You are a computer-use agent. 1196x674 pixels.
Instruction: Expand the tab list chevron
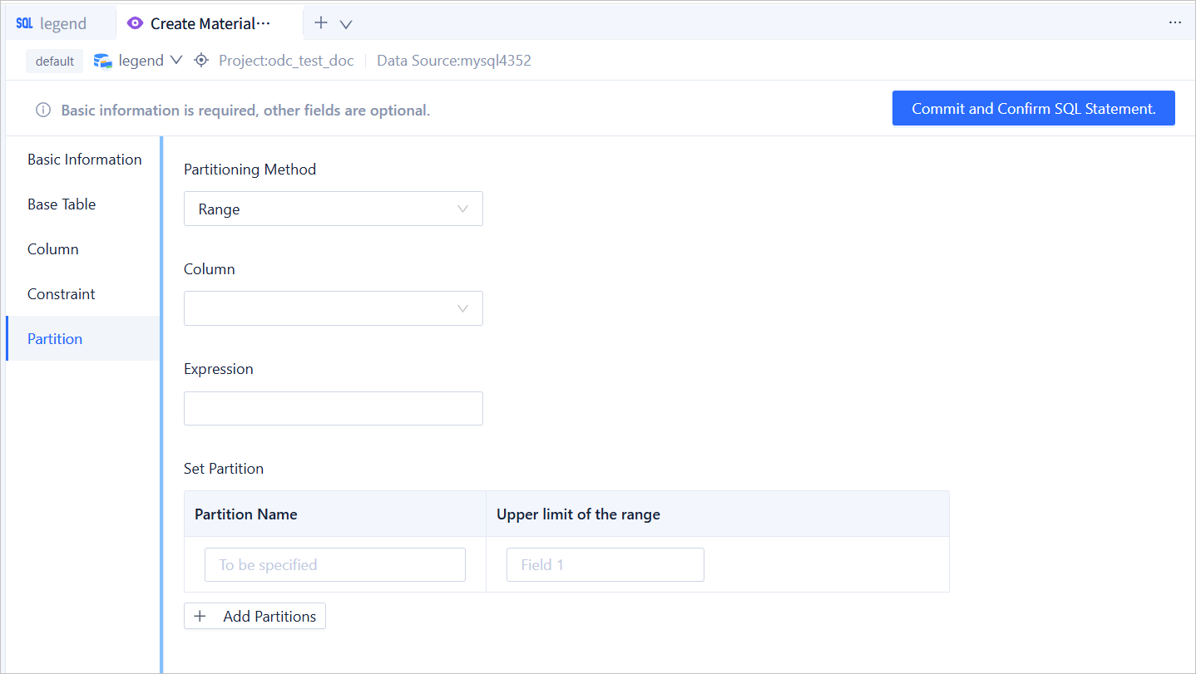pos(346,24)
